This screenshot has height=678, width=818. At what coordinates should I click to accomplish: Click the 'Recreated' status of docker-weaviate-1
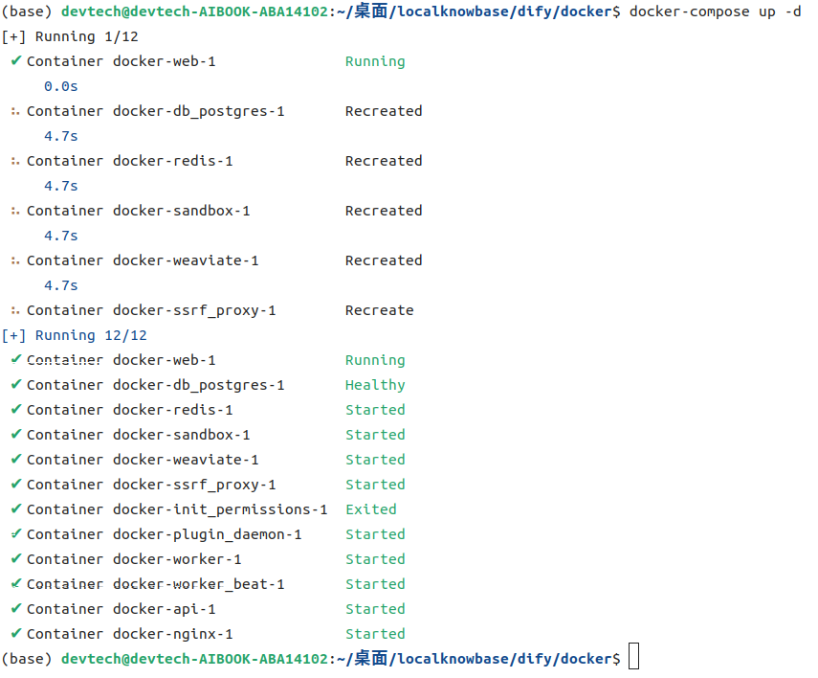pos(384,260)
